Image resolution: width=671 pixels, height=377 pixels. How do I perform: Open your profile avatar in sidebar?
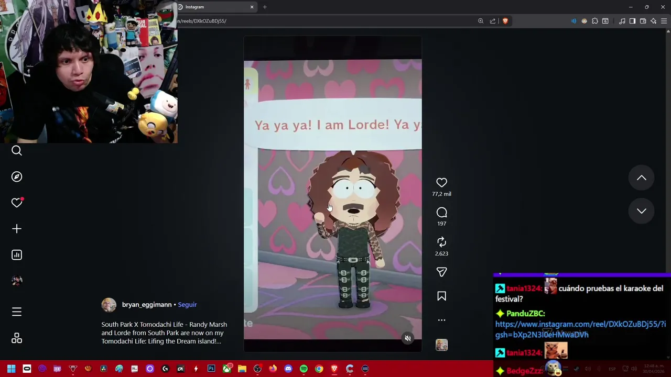(17, 281)
